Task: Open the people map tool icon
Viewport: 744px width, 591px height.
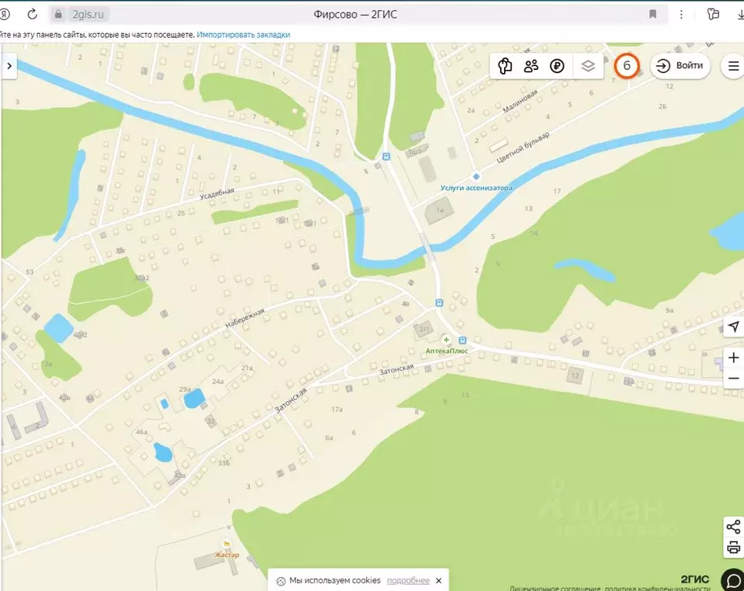Action: pos(531,66)
